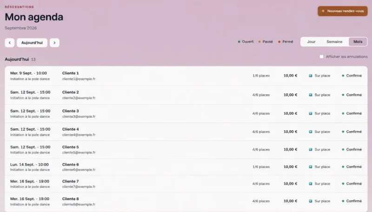Click the green Ouvert legend dot

(239, 42)
